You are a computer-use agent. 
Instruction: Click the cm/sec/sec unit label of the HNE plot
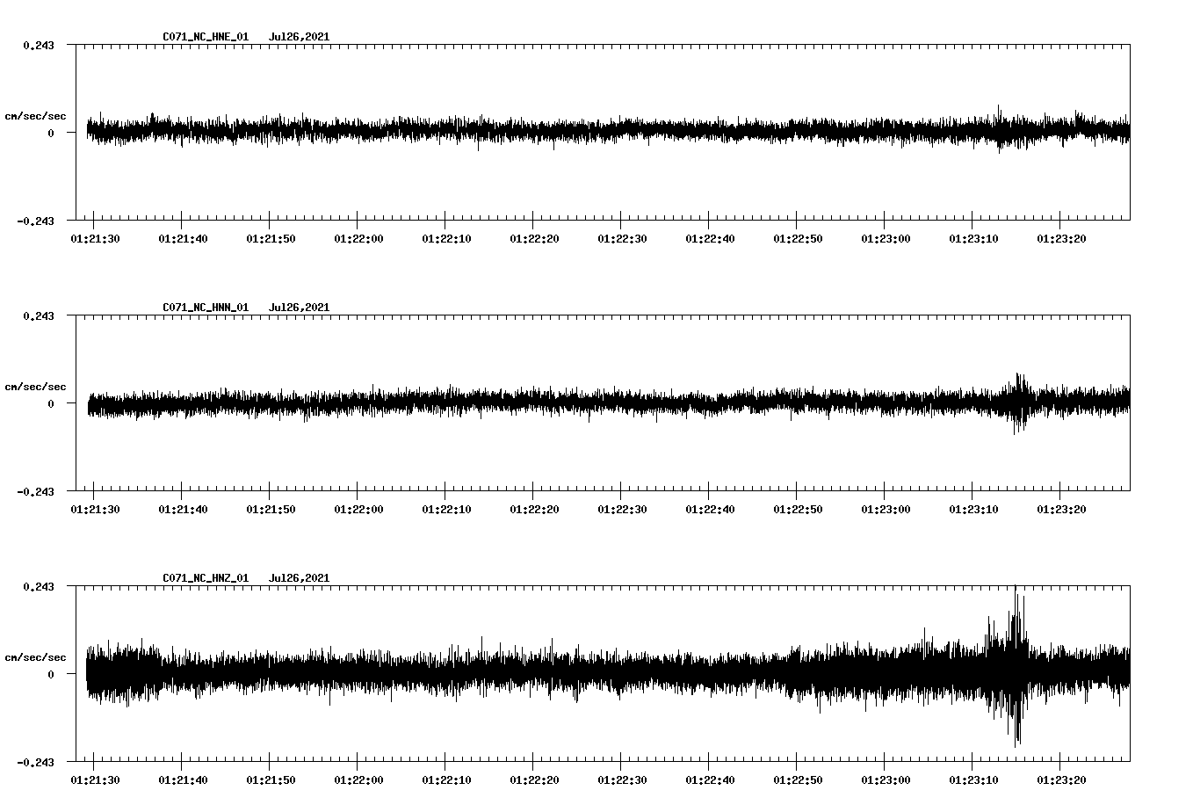(35, 116)
